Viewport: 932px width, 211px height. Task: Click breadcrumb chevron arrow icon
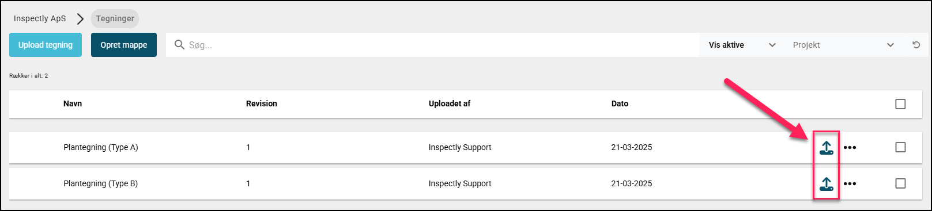80,19
